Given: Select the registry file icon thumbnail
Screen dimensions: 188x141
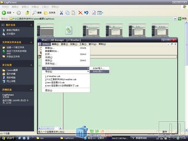Looking at the screenshot, I should click(69, 30).
